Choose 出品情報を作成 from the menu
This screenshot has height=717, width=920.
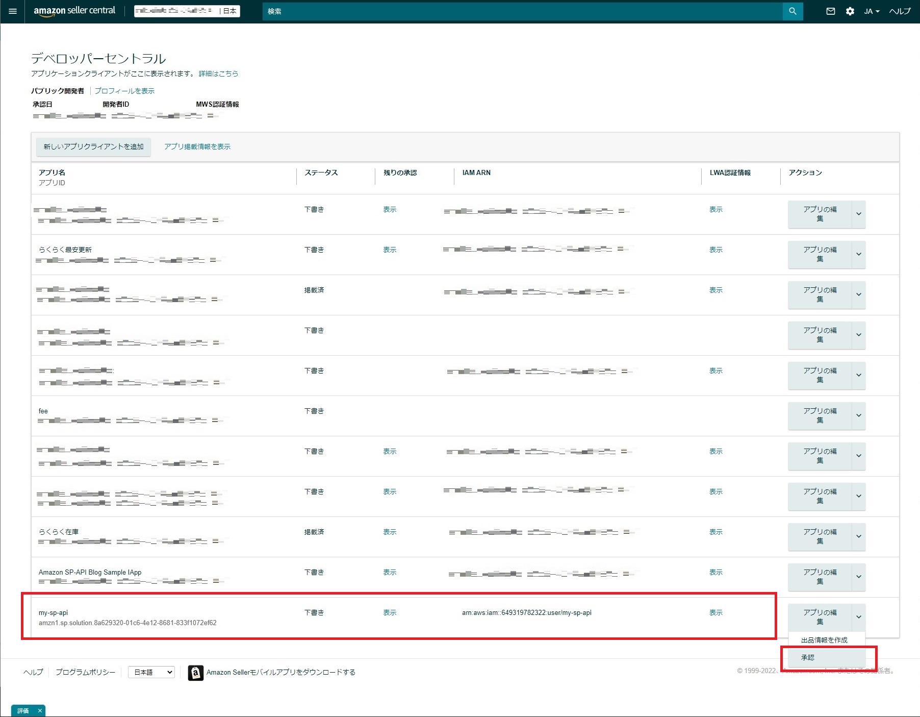point(824,639)
